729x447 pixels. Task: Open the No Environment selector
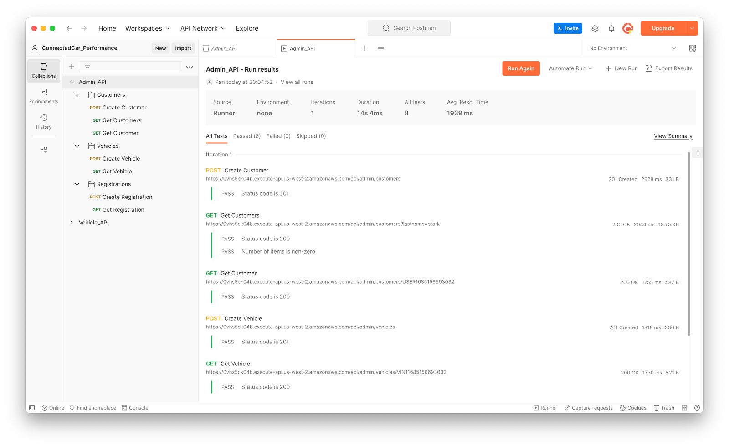(632, 48)
